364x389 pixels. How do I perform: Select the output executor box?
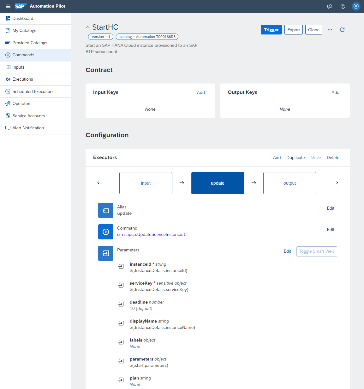(x=290, y=183)
